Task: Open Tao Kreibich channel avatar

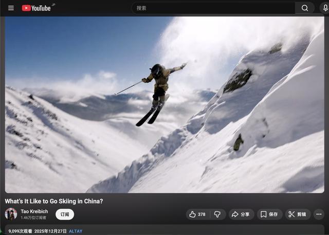Action: click(x=11, y=214)
